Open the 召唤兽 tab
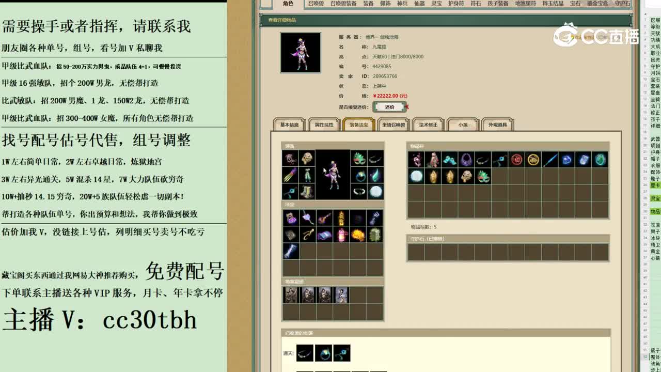The width and height of the screenshot is (661, 372). click(316, 4)
